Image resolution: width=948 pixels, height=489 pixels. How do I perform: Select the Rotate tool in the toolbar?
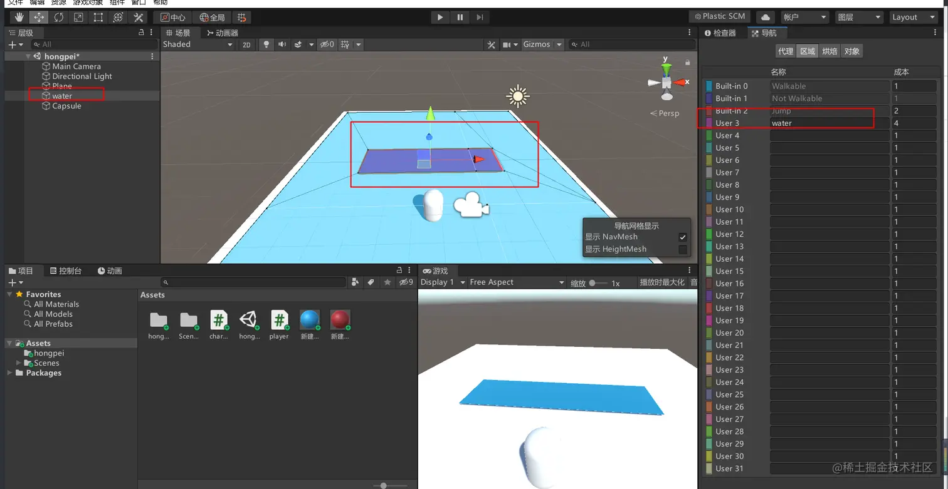[x=59, y=18]
